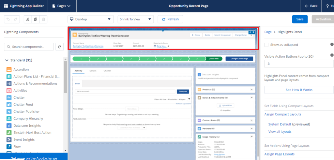The height and width of the screenshot is (160, 334).
Task: Collapse the Standard components section
Action: tap(7, 60)
